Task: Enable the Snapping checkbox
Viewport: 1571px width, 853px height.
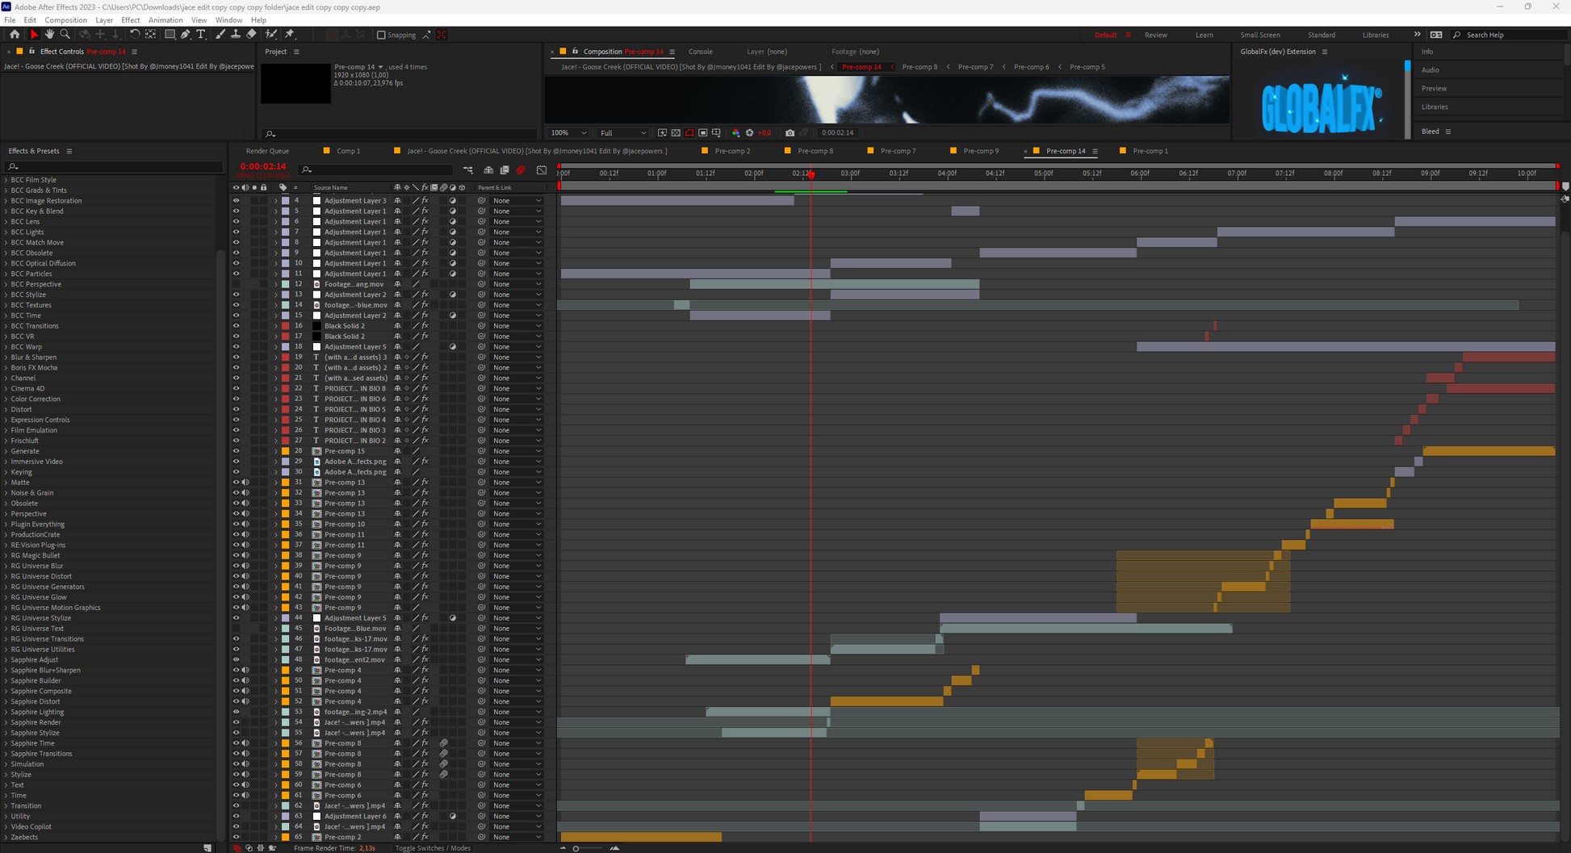Action: (381, 35)
